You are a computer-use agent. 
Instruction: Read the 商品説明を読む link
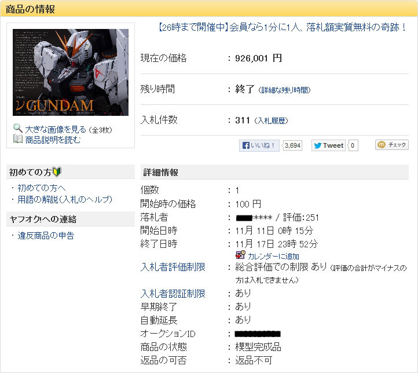coord(53,140)
